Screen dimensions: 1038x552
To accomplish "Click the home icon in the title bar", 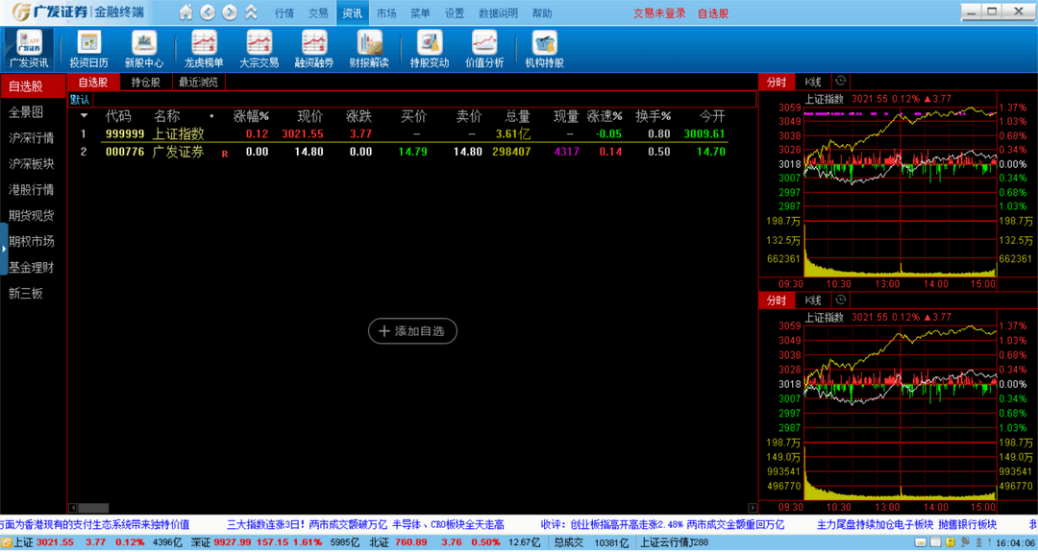I will [185, 12].
